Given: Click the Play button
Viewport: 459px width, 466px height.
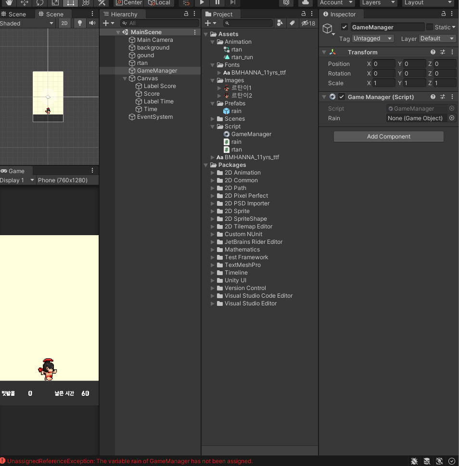Looking at the screenshot, I should [x=202, y=2].
